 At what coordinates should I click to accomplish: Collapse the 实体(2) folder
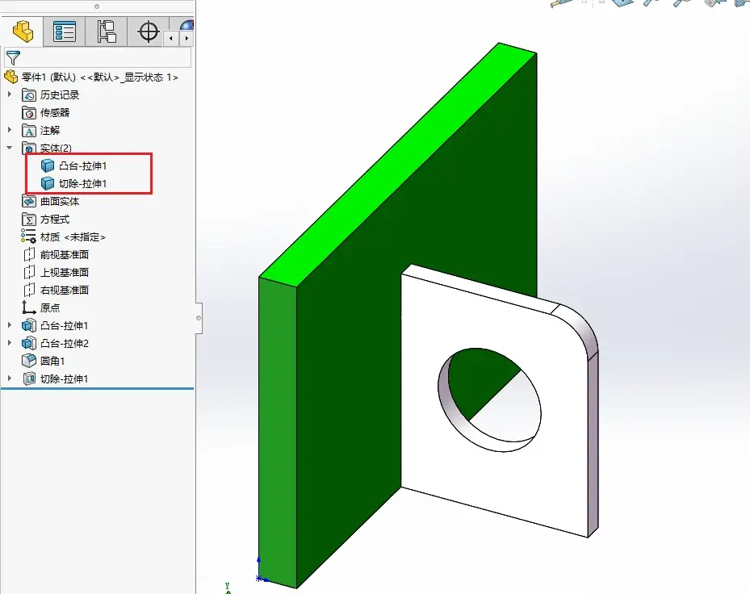click(x=10, y=148)
